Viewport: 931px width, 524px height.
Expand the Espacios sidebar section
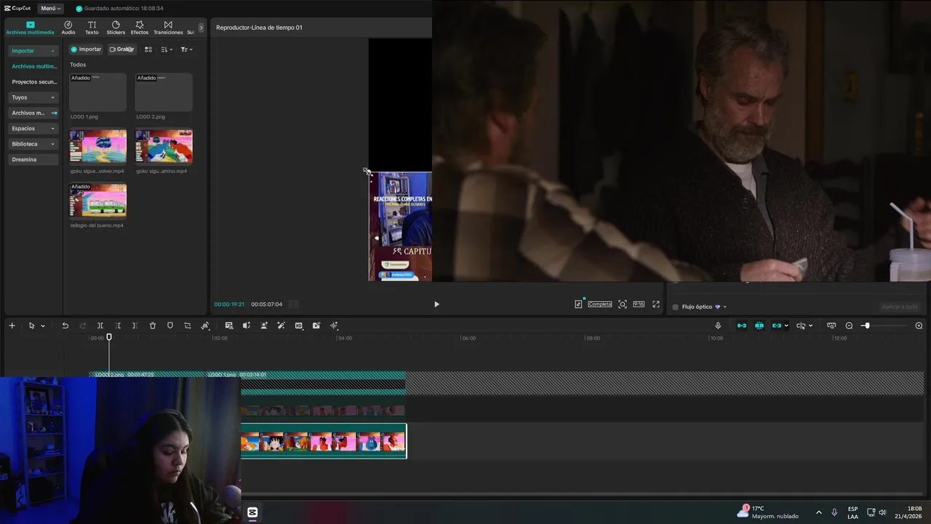pyautogui.click(x=33, y=128)
